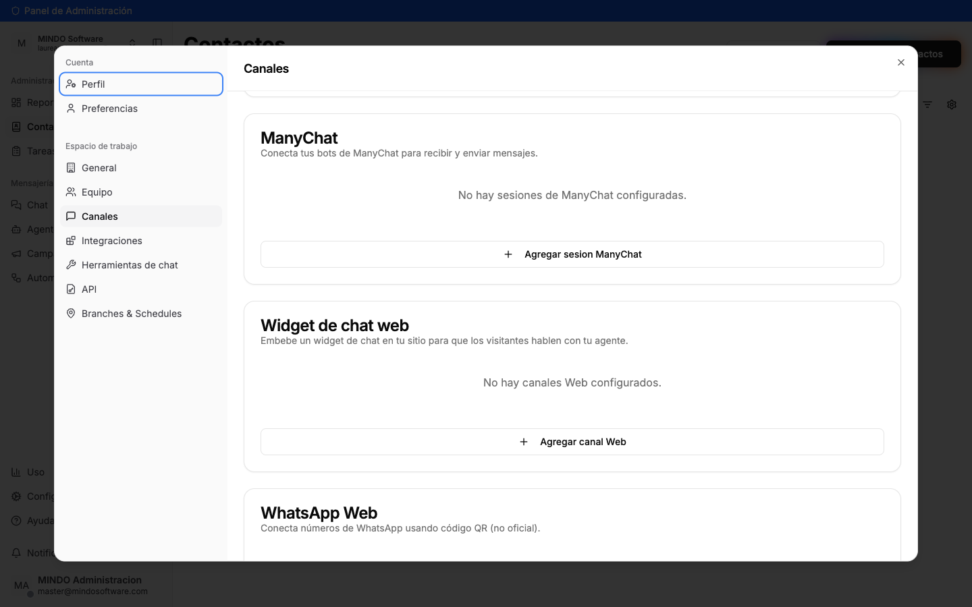Select Canales in the settings sidebar
Viewport: 972px width, 607px height.
pyautogui.click(x=141, y=216)
